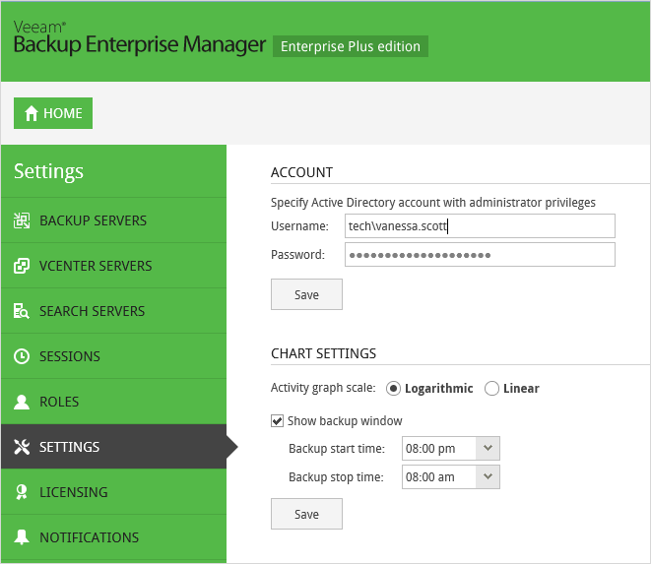This screenshot has height=564, width=651.
Task: Open Backup stop time dropdown
Action: [488, 476]
